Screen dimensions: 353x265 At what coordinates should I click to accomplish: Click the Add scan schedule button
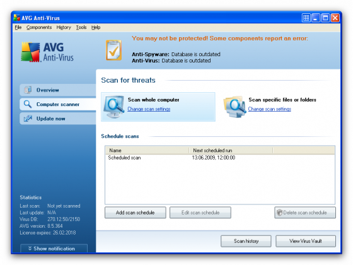136,213
